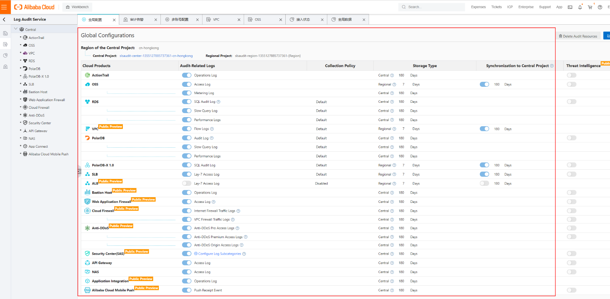Image resolution: width=610 pixels, height=299 pixels.
Task: Open the help question mark icon in the header
Action: 600,7
